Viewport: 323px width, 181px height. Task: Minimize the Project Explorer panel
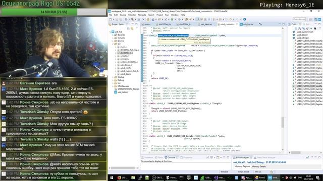point(133,24)
